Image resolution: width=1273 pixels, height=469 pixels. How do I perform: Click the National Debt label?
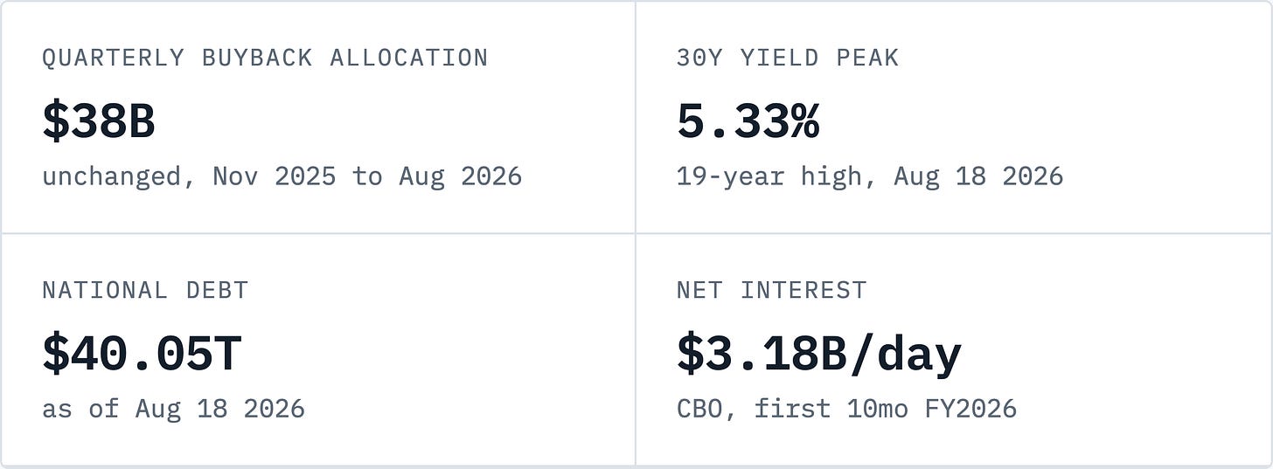click(145, 290)
